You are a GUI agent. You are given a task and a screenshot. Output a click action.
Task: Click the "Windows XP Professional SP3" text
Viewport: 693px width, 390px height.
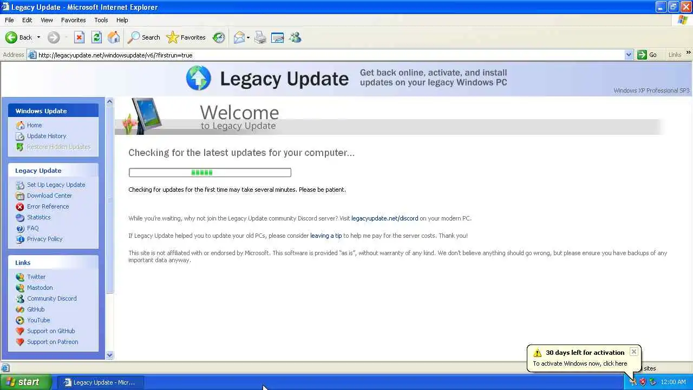pos(651,90)
